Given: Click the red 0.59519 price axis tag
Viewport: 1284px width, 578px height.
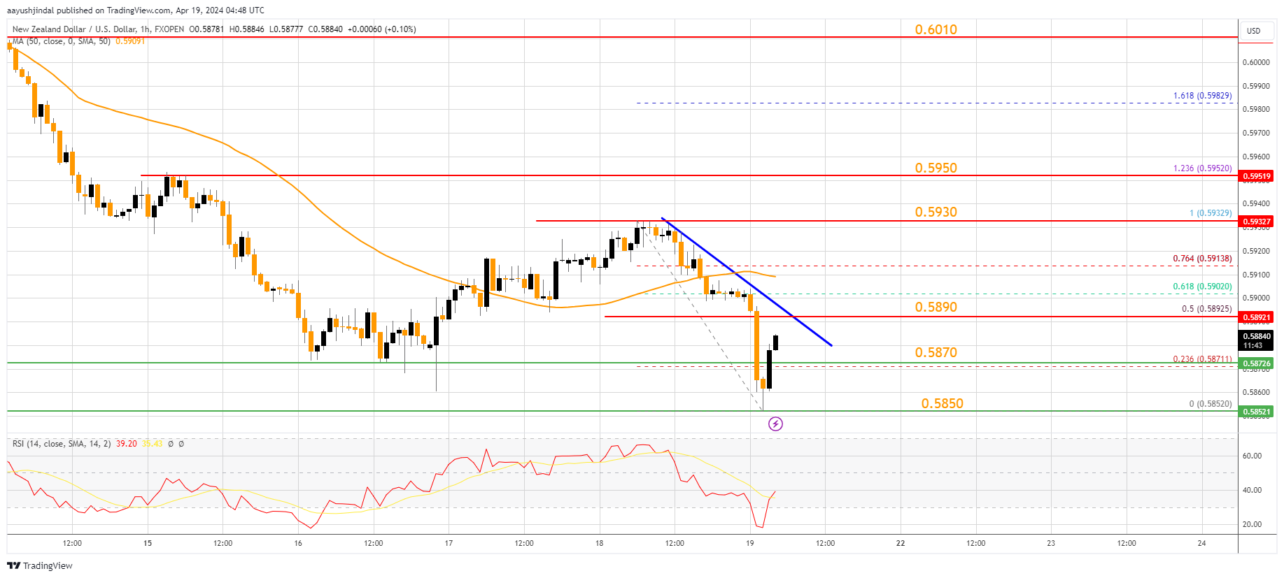Looking at the screenshot, I should click(x=1257, y=176).
